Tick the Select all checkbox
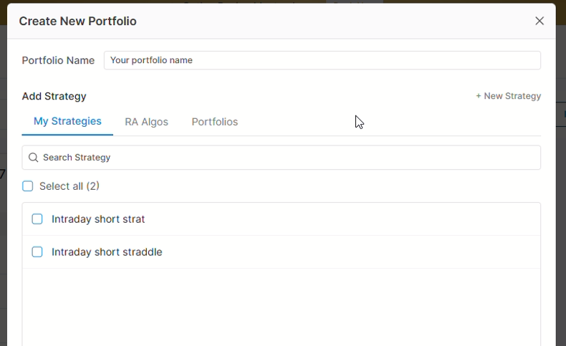Viewport: 566px width, 346px height. pyautogui.click(x=28, y=186)
